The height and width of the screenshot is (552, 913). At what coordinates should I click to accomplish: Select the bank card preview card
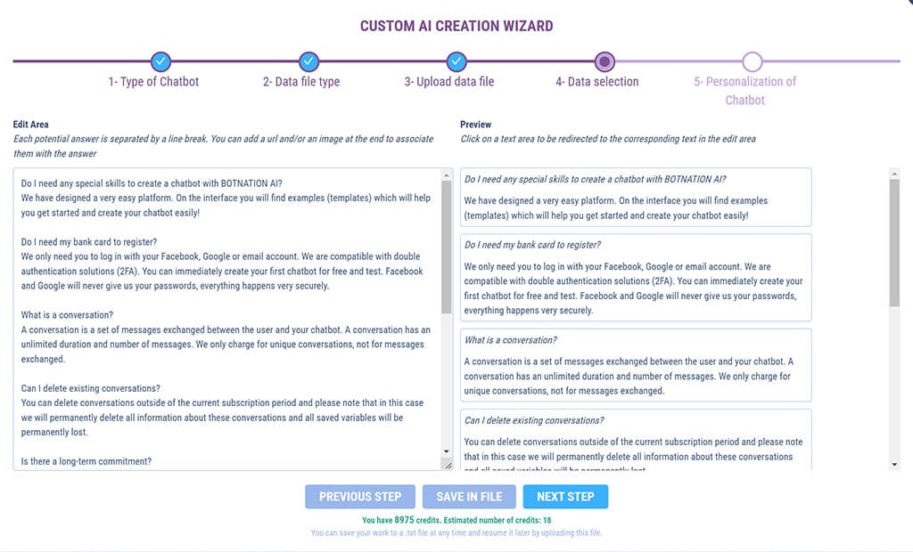click(636, 277)
